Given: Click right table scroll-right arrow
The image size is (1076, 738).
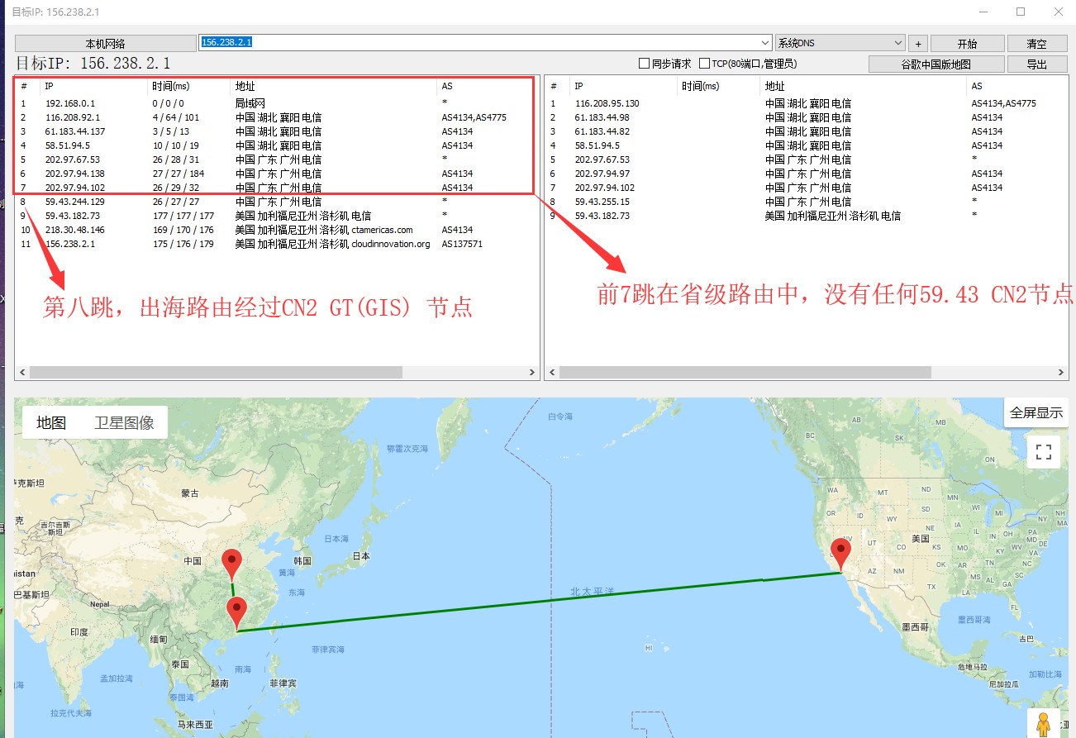Looking at the screenshot, I should tap(1063, 373).
